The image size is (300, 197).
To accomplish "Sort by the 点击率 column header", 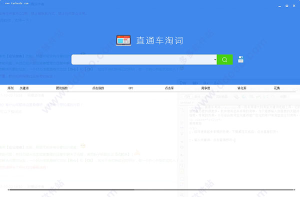I will (169, 88).
